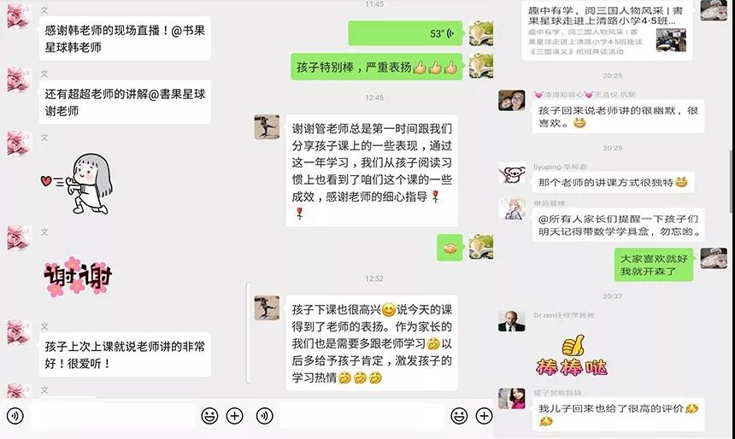The height and width of the screenshot is (439, 735).
Task: Open the plus attachment menu in left chat
Action: pos(234,416)
